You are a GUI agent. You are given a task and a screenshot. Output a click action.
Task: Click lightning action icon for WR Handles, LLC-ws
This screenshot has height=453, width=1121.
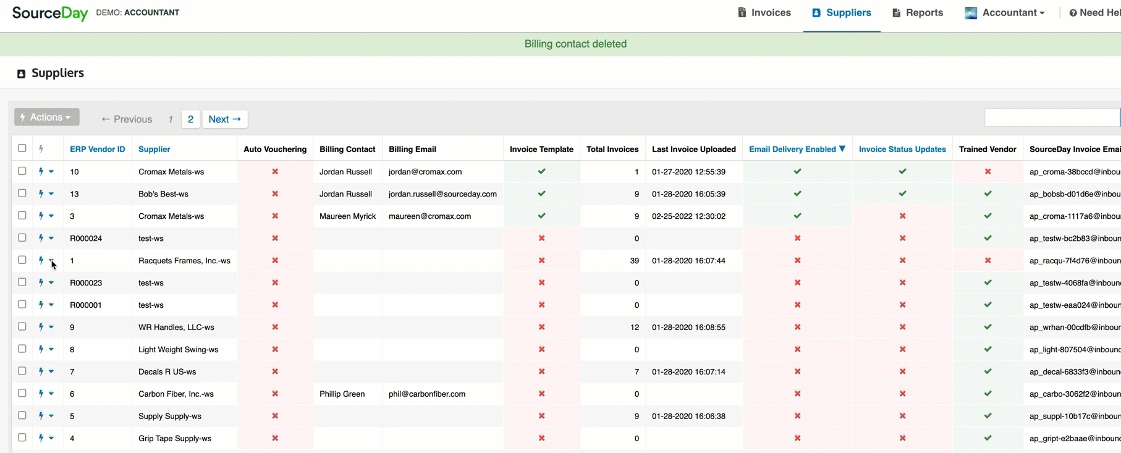[x=41, y=327]
